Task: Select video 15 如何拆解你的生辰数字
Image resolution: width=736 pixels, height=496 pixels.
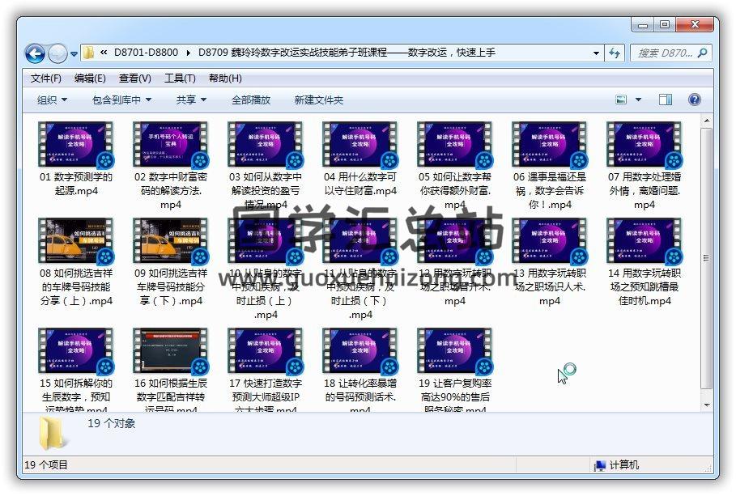Action: point(75,370)
